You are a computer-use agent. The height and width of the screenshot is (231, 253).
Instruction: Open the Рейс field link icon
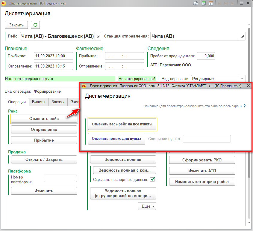pos(98,36)
